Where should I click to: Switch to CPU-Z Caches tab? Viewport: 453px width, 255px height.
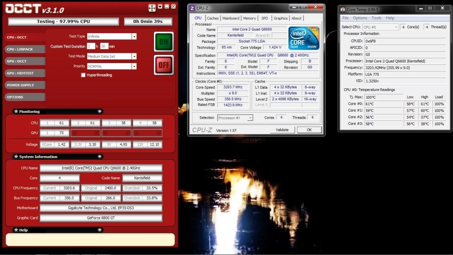pos(213,18)
